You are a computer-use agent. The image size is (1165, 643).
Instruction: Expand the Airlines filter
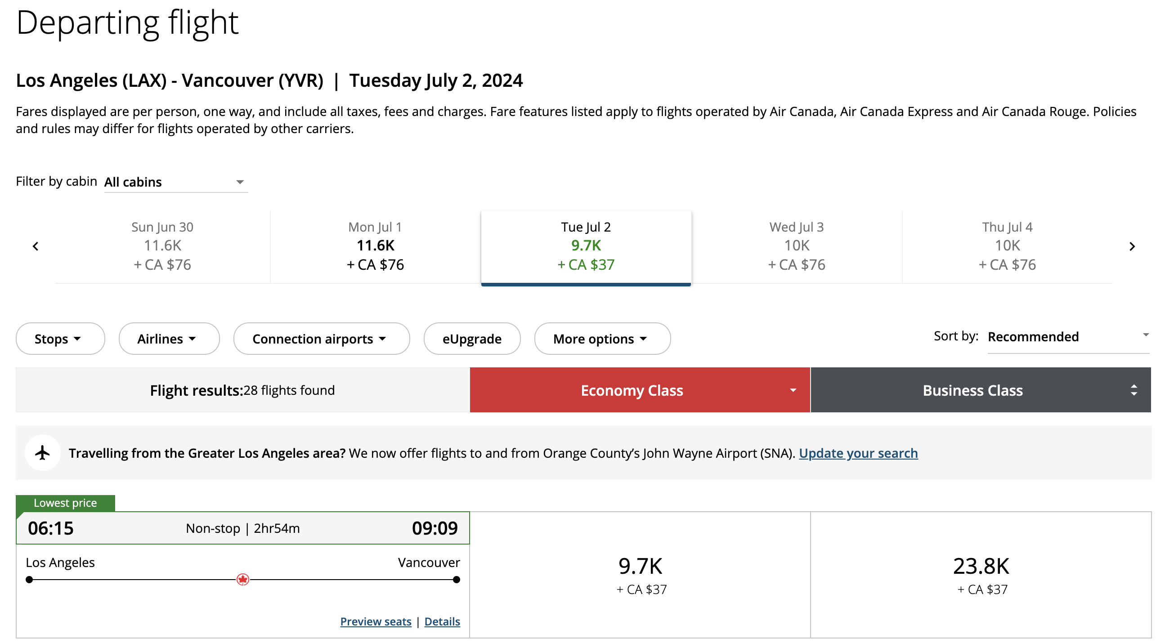pos(169,339)
